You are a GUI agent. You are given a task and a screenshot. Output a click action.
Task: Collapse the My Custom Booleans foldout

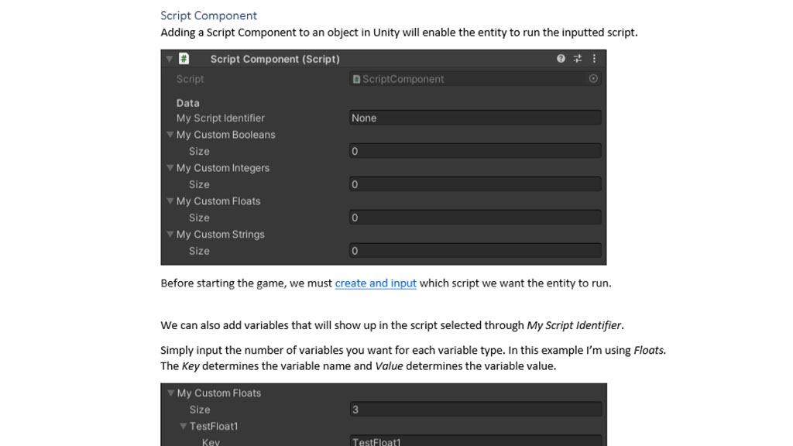click(170, 135)
